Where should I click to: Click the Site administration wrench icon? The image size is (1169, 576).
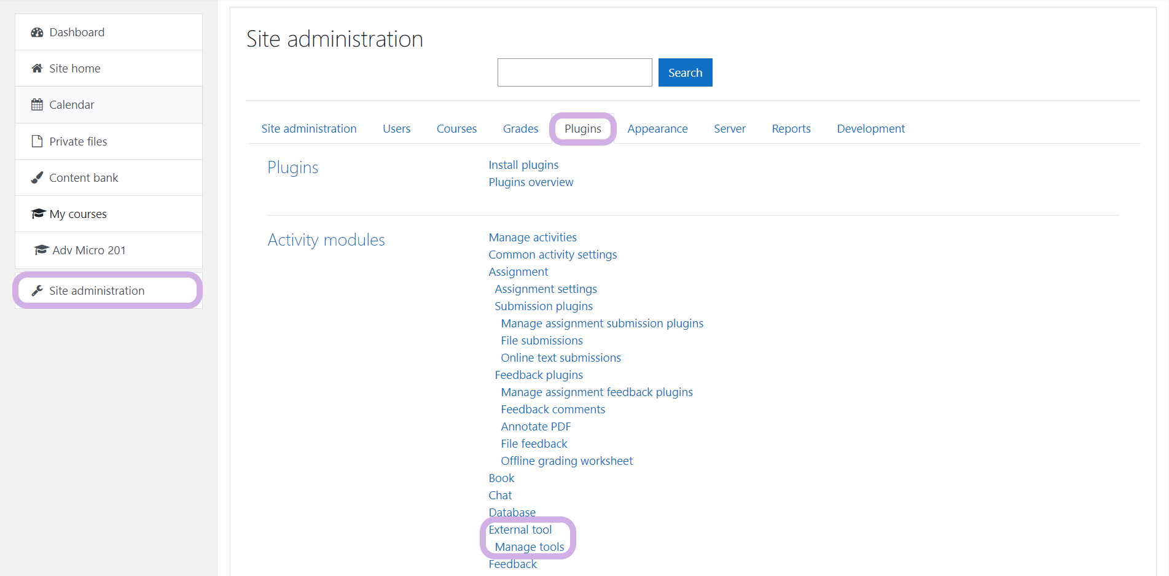pos(37,291)
